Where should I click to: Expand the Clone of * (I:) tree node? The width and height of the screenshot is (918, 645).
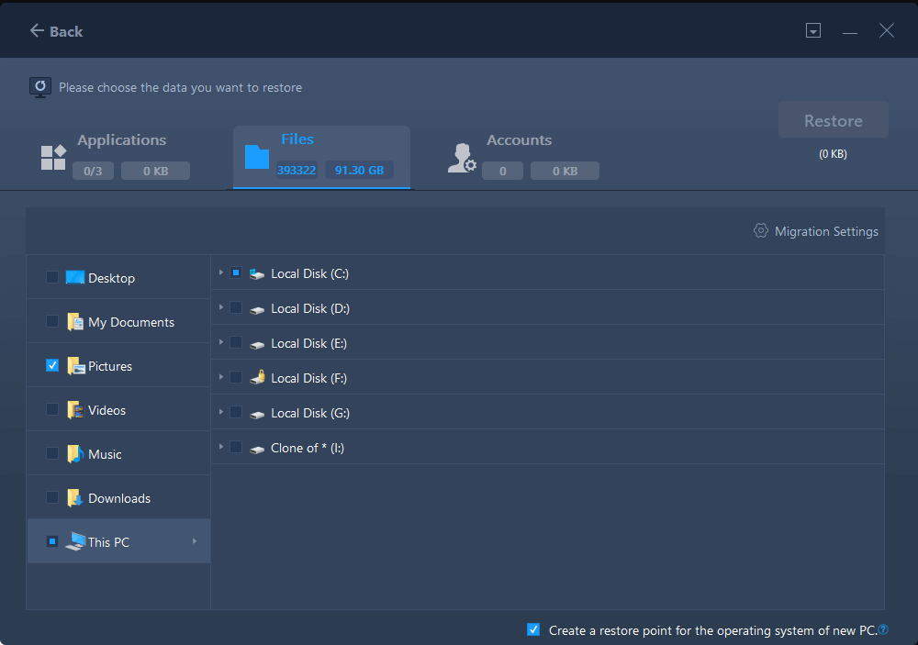(220, 447)
